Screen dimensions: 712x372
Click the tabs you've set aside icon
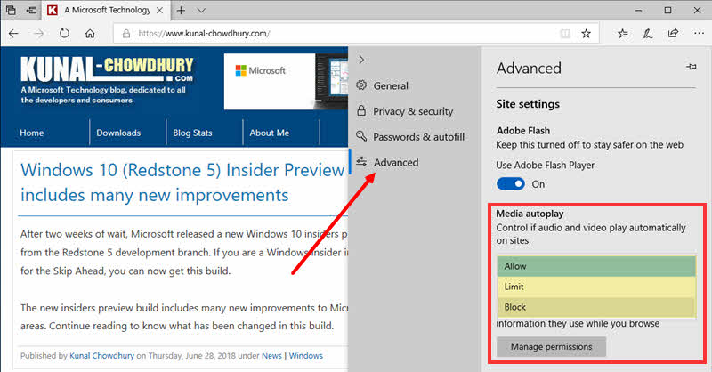[x=11, y=10]
